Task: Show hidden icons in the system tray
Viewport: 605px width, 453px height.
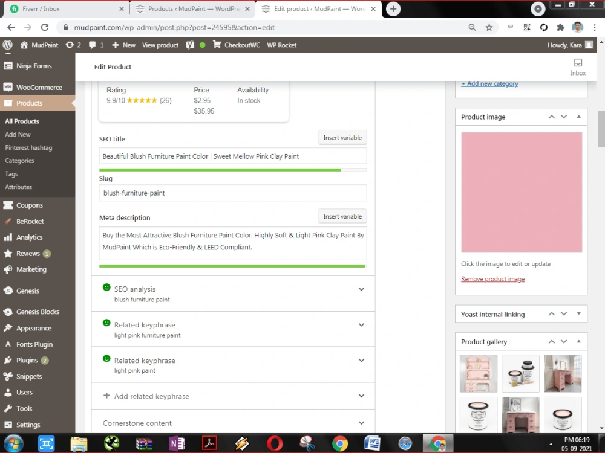Action: (551, 444)
